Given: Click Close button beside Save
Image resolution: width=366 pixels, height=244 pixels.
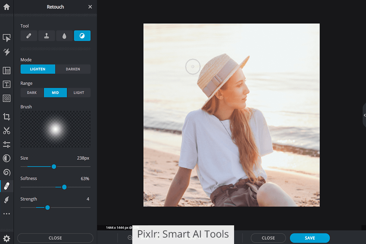Looking at the screenshot, I should click(268, 238).
